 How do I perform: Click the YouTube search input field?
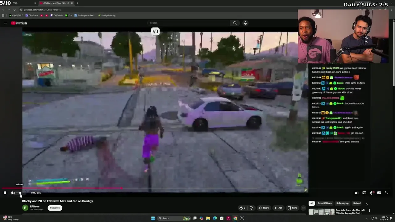(x=189, y=23)
